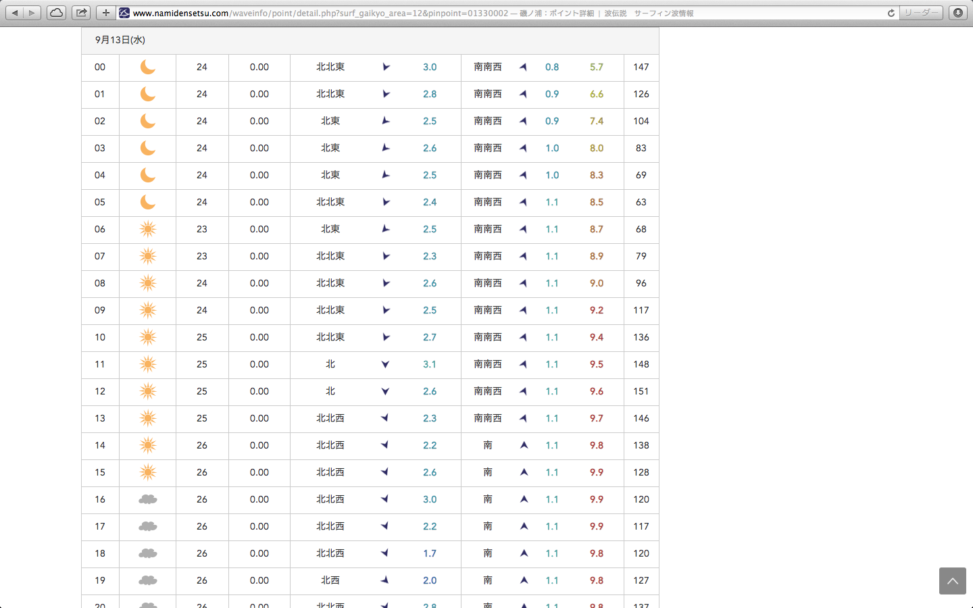Click the scroll-to-top arrow button

tap(952, 581)
